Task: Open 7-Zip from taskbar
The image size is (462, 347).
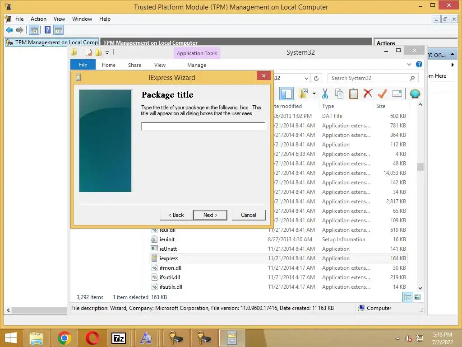Action: pyautogui.click(x=119, y=338)
